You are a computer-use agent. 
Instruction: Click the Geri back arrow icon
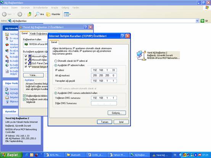(4, 14)
